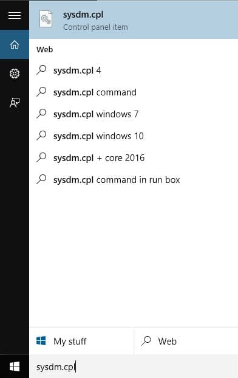
Task: Choose the "sysdm.cpl windows 10" suggestion
Action: [x=134, y=136]
